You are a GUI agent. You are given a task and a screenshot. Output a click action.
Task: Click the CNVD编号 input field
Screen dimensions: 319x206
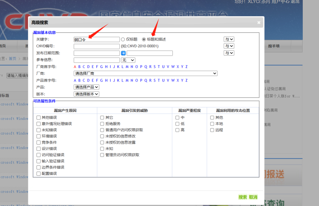pos(97,46)
